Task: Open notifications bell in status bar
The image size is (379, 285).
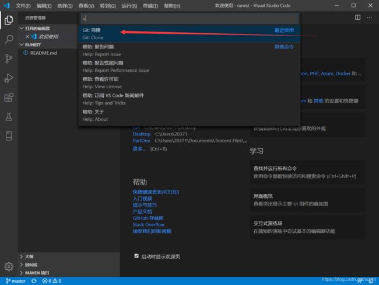Action: pyautogui.click(x=371, y=281)
